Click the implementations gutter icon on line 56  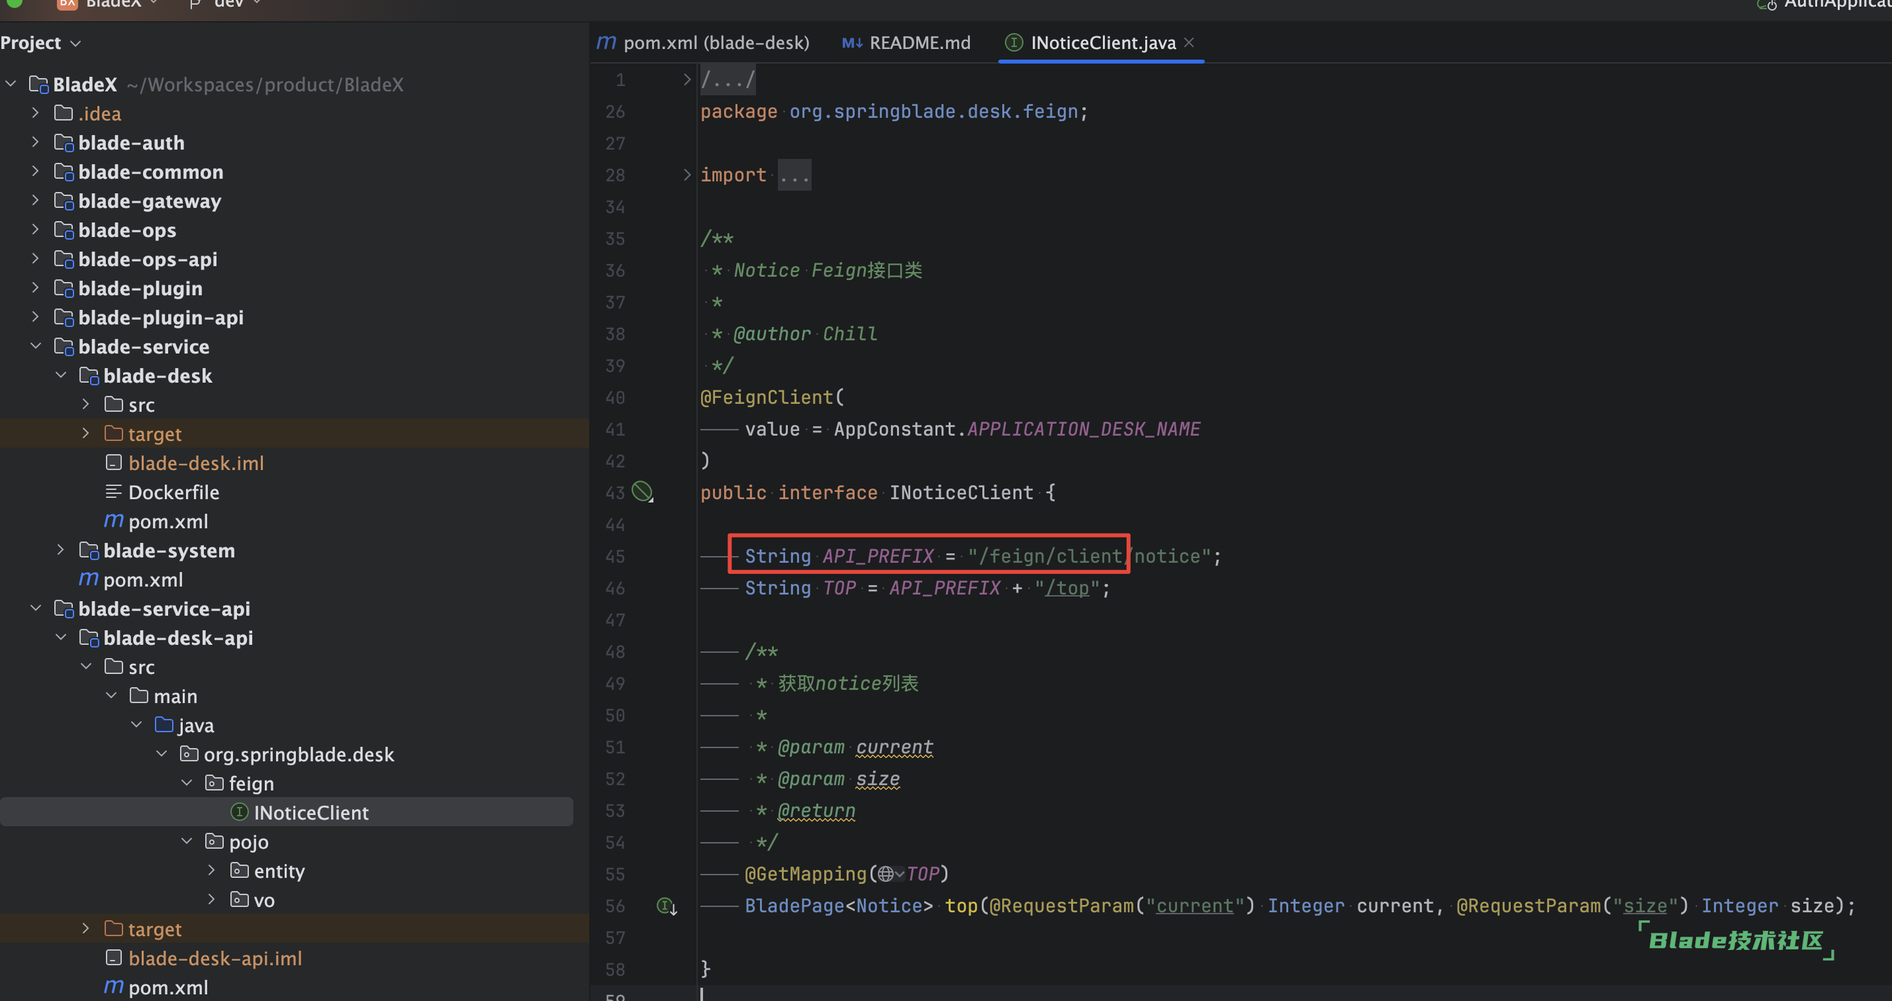point(666,906)
